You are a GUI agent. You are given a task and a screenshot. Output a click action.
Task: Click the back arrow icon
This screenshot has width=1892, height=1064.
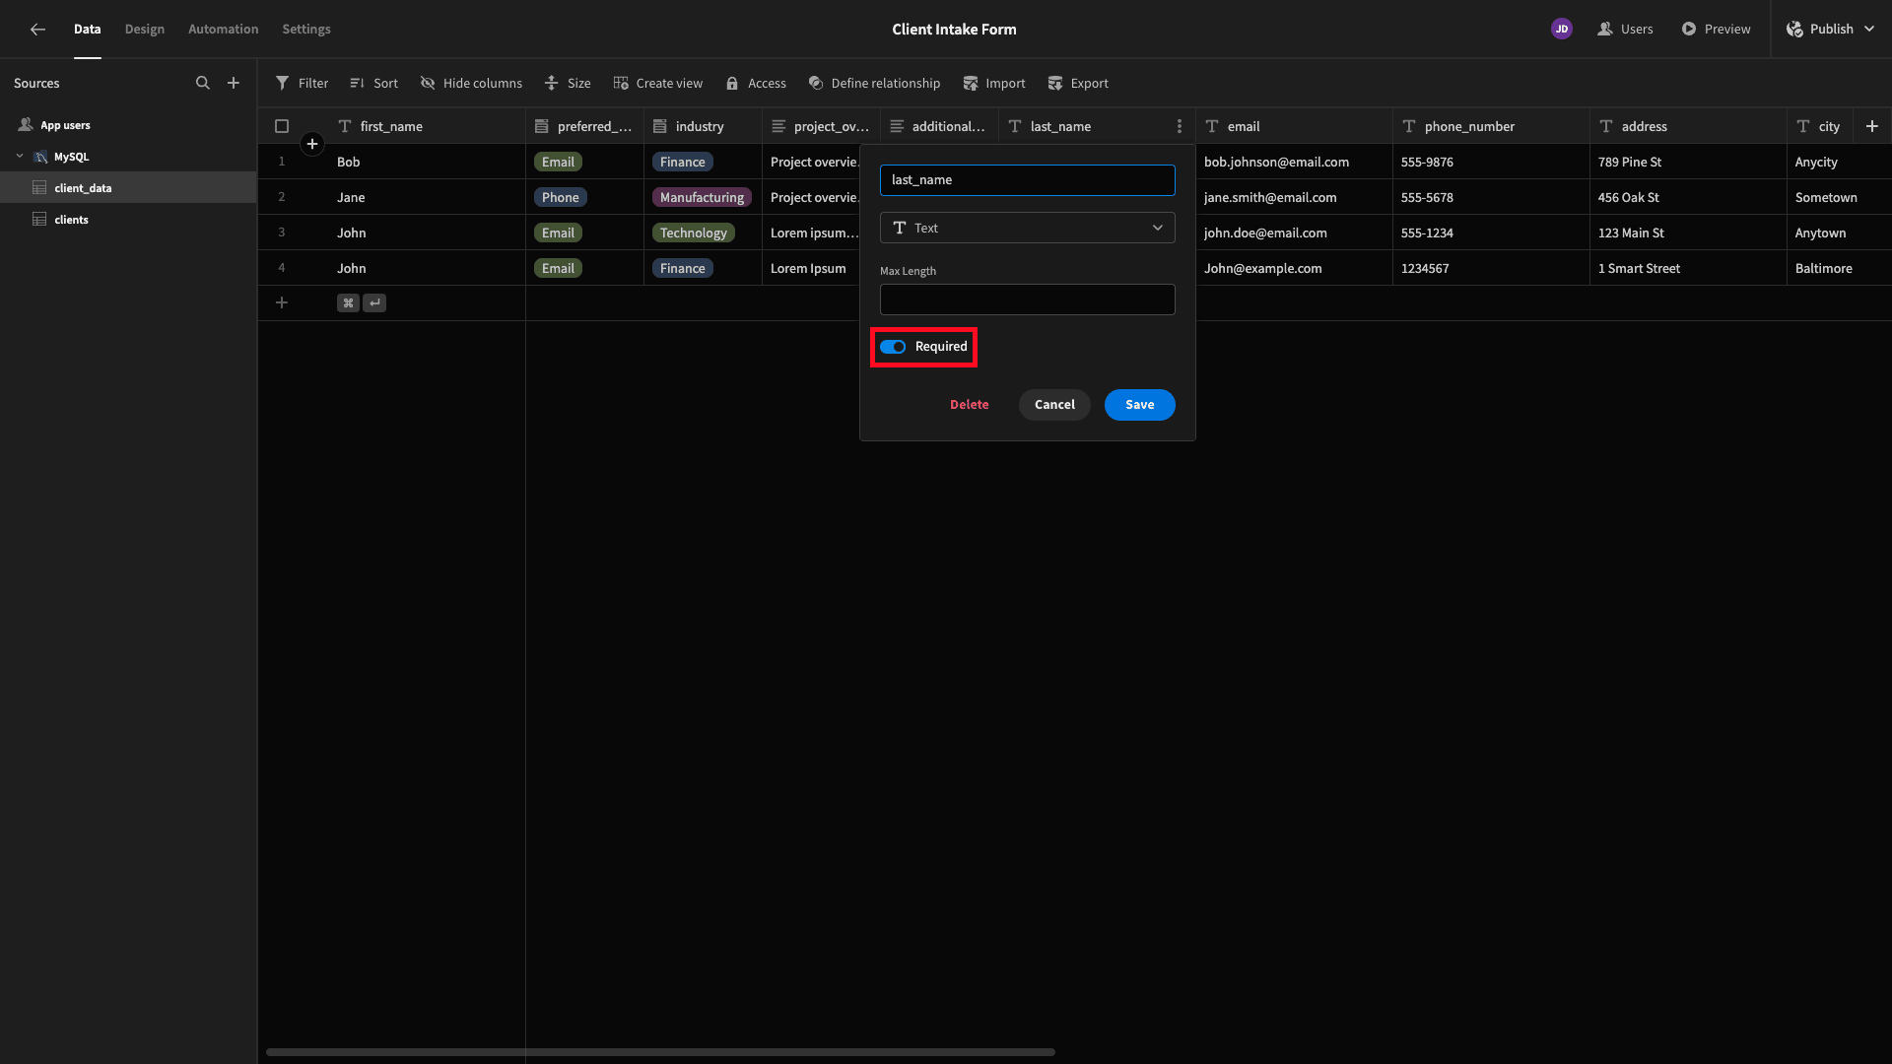pyautogui.click(x=37, y=30)
